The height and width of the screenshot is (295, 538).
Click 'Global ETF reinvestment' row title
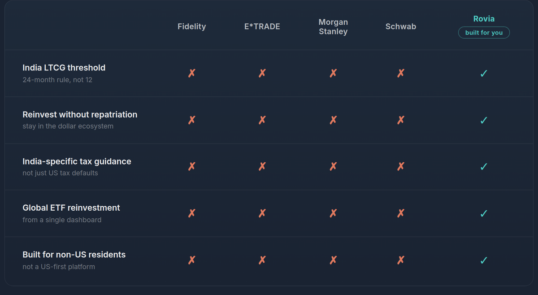[71, 208]
